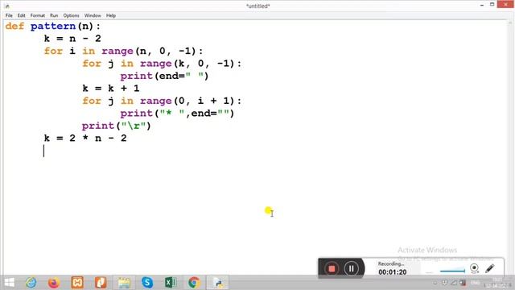Click the 'print("\r")' line
This screenshot has width=515, height=290.
(x=116, y=126)
